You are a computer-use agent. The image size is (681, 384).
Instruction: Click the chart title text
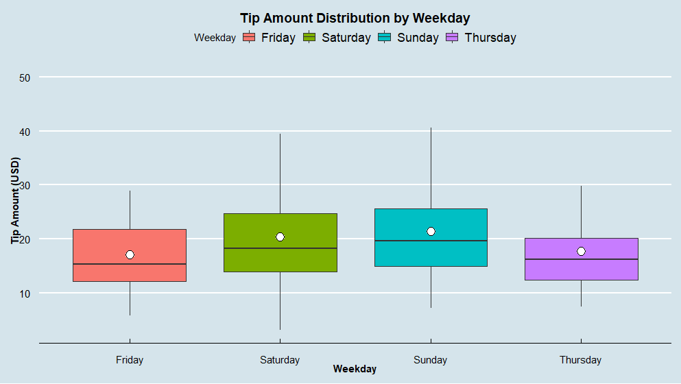click(355, 19)
